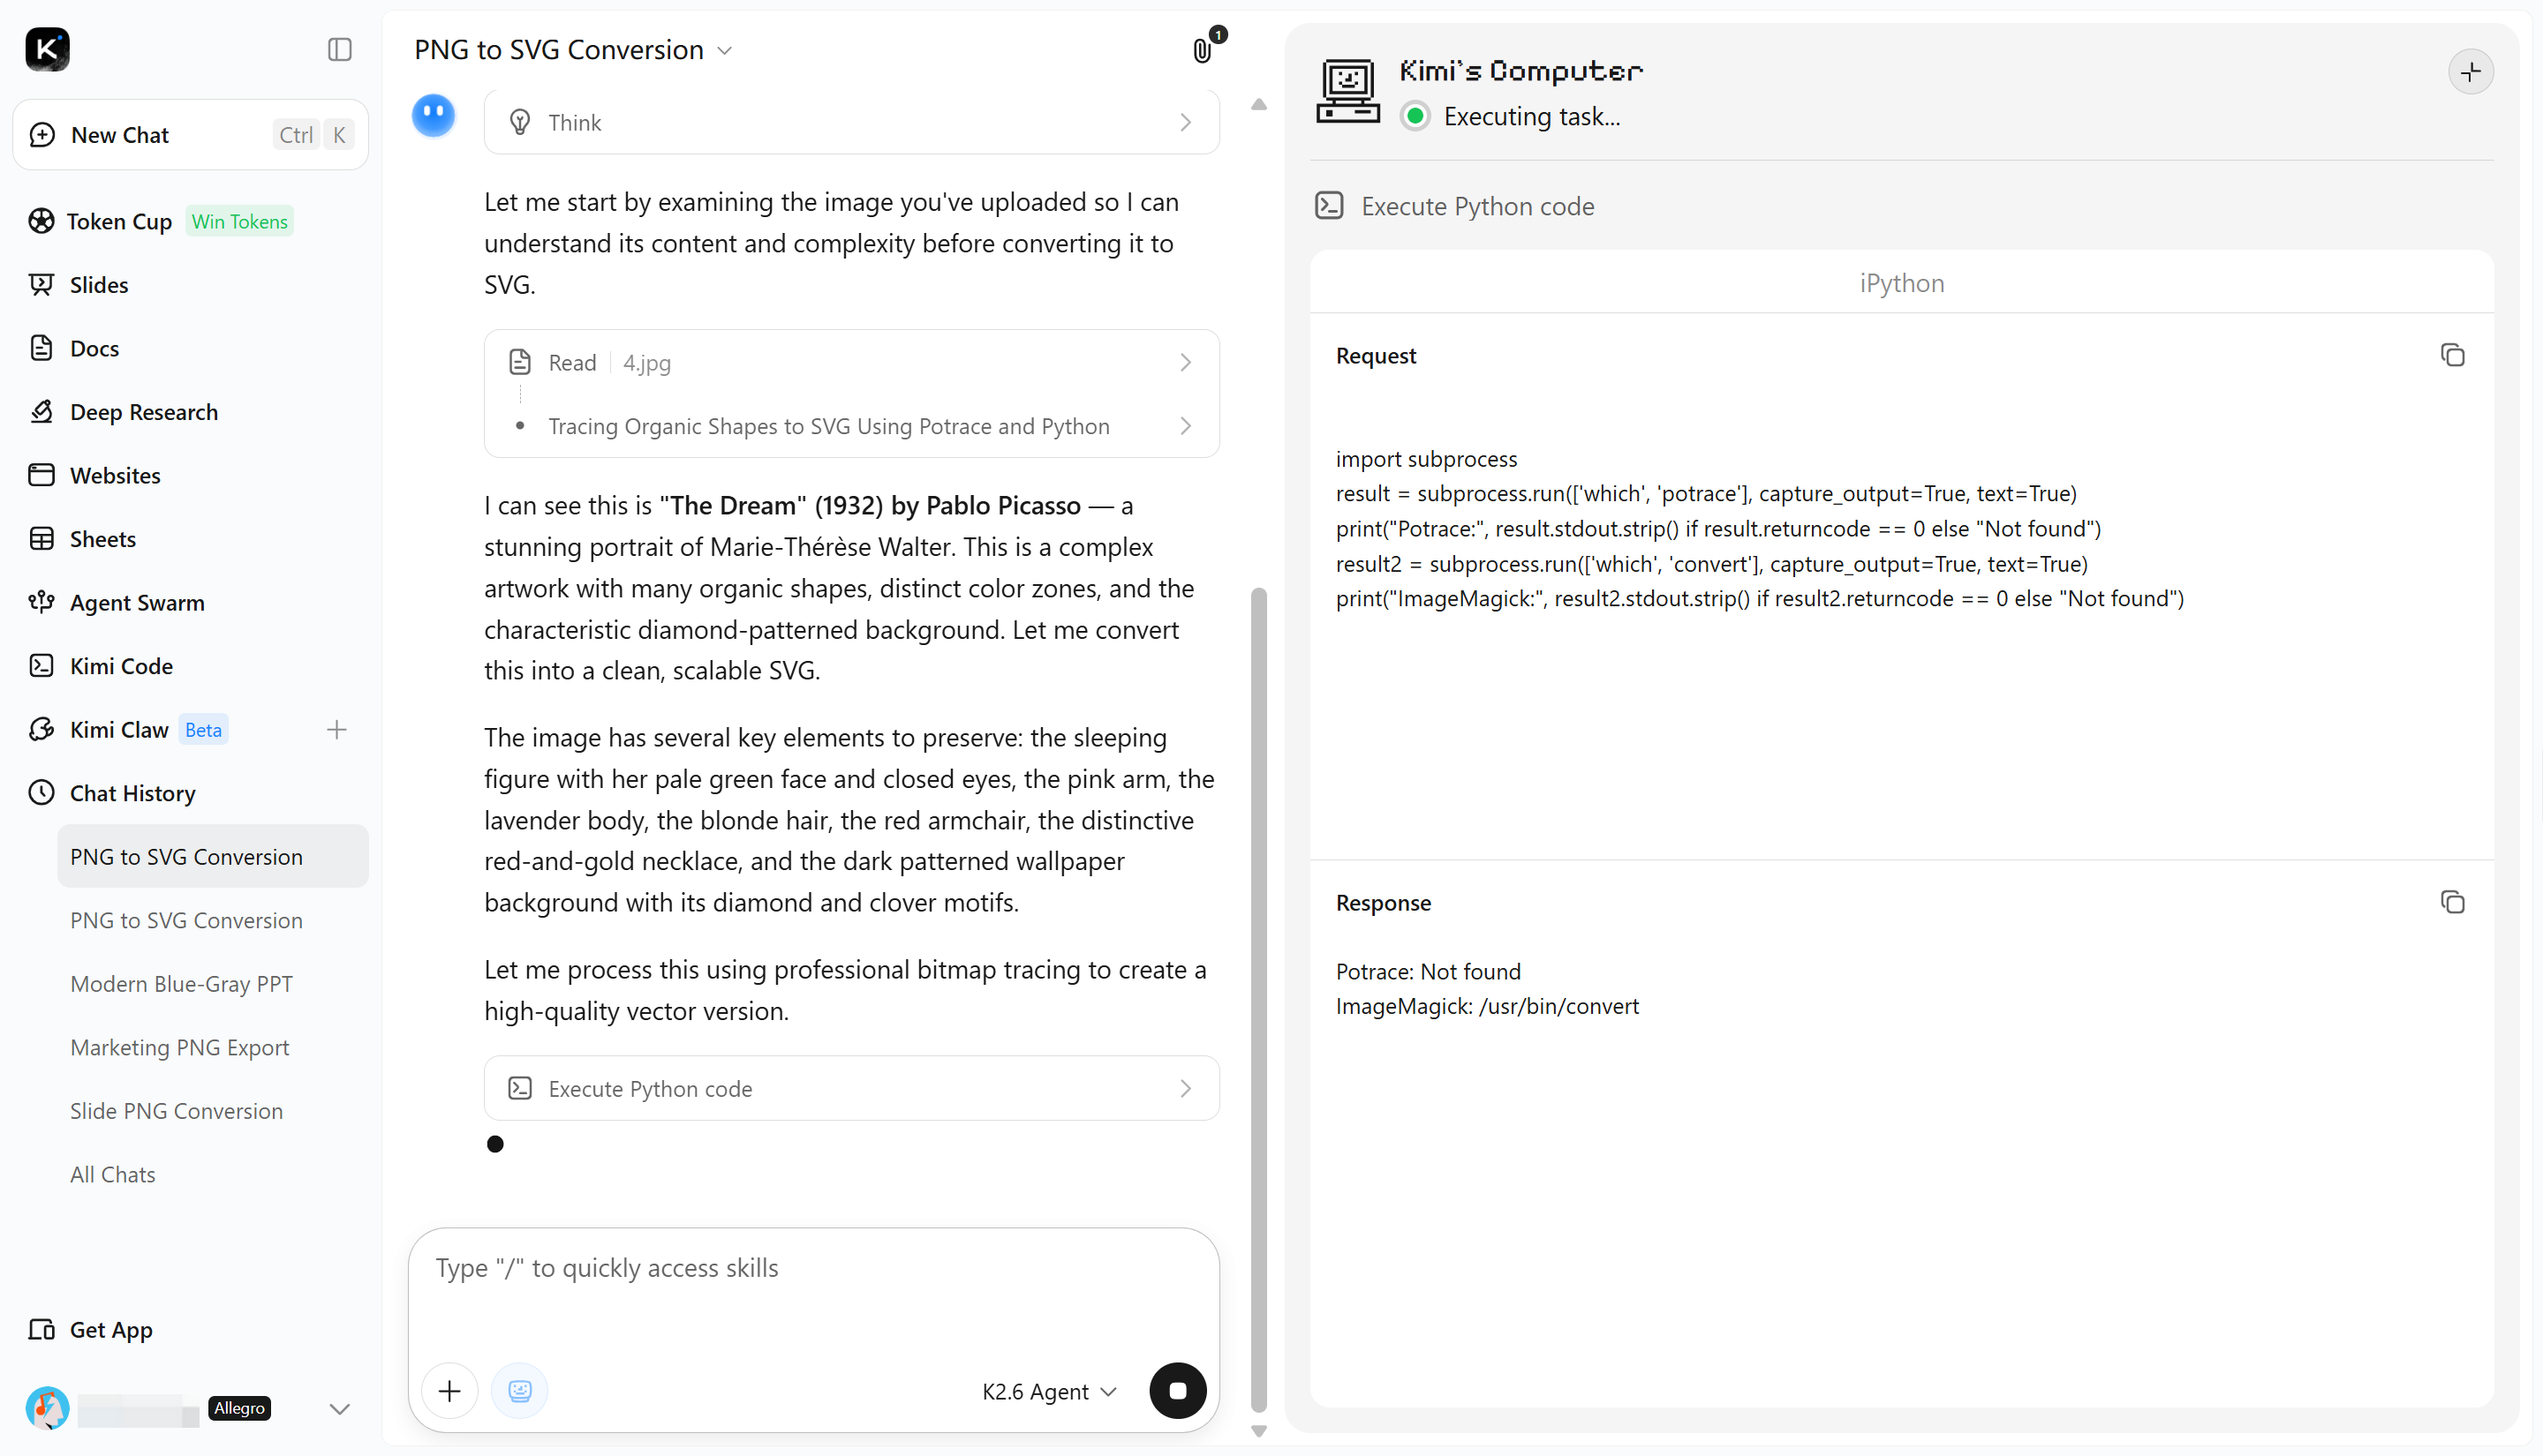
Task: Click the plus icon in Kimi's Computer panel
Action: [x=2470, y=72]
